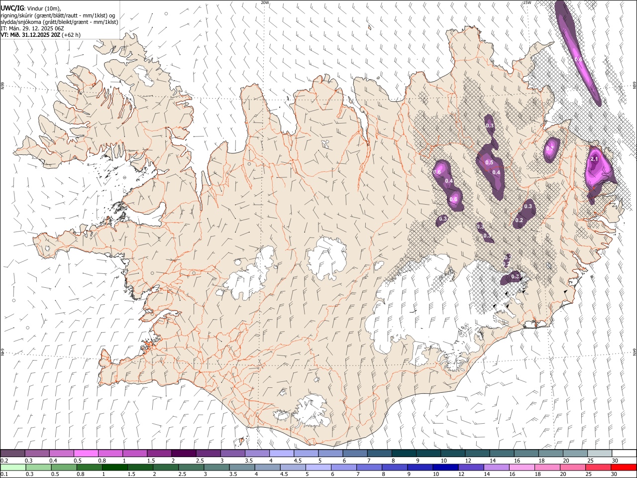
Task: Click the 'VT: Mið. 31.12.2025 20Z (+62 h)' line
Action: click(x=41, y=35)
